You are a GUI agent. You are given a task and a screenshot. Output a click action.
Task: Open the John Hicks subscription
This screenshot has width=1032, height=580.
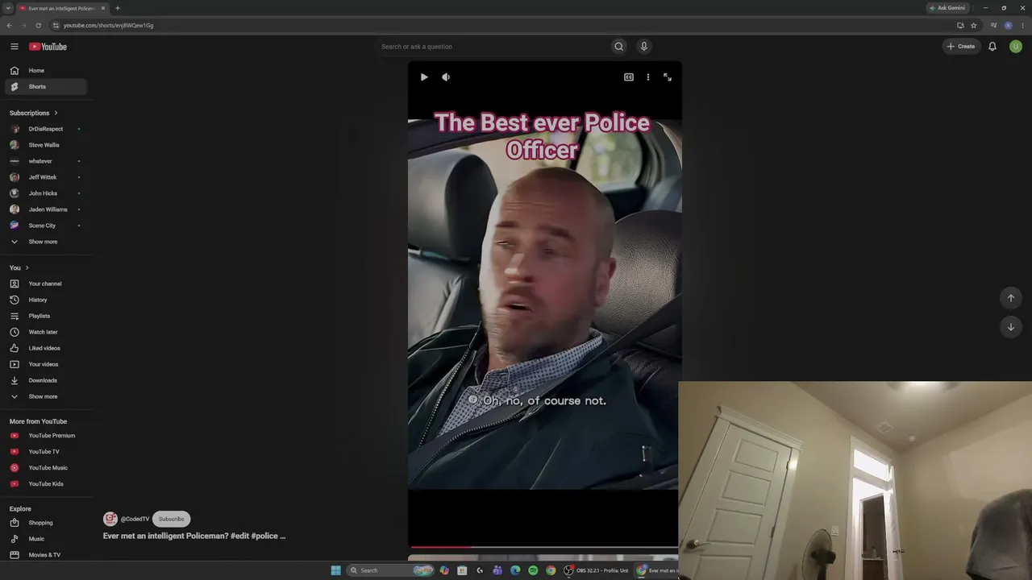46,193
